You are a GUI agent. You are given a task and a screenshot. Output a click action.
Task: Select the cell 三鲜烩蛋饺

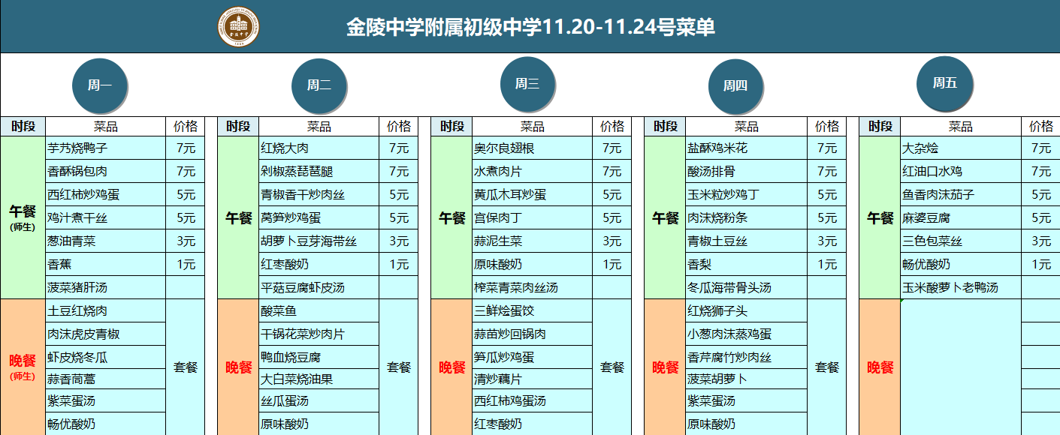click(x=533, y=310)
